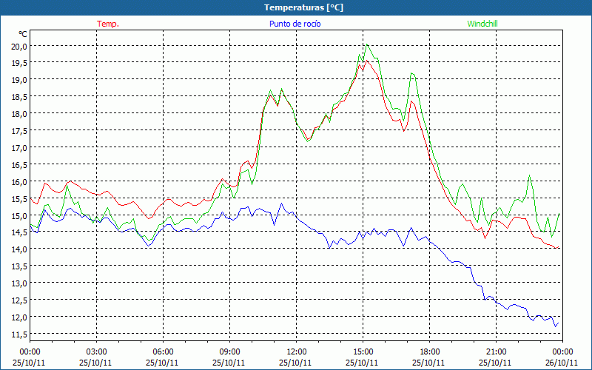Image resolution: width=592 pixels, height=370 pixels.
Task: Click the Temp. legend label
Action: (x=108, y=24)
